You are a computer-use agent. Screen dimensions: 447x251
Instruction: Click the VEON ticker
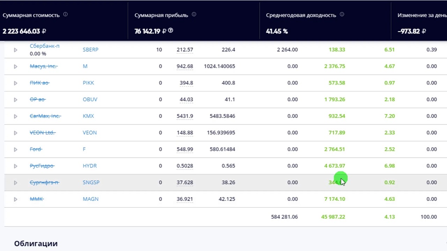90,132
